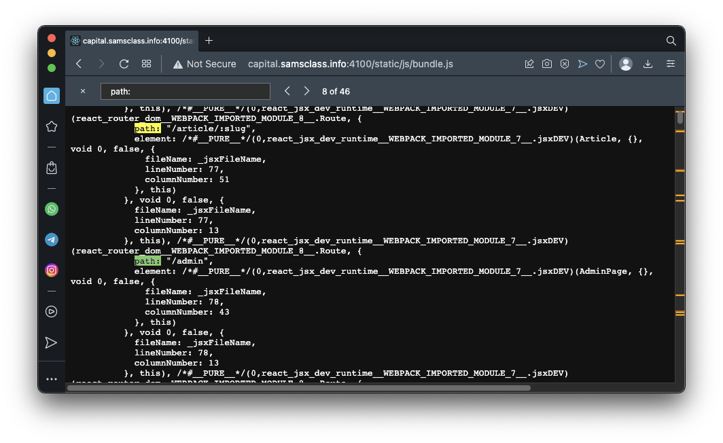The image size is (723, 443).
Task: Open the tab search magnifier icon
Action: [x=671, y=41]
